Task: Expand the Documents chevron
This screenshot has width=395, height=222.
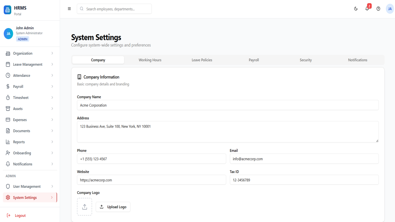Action: 52,131
